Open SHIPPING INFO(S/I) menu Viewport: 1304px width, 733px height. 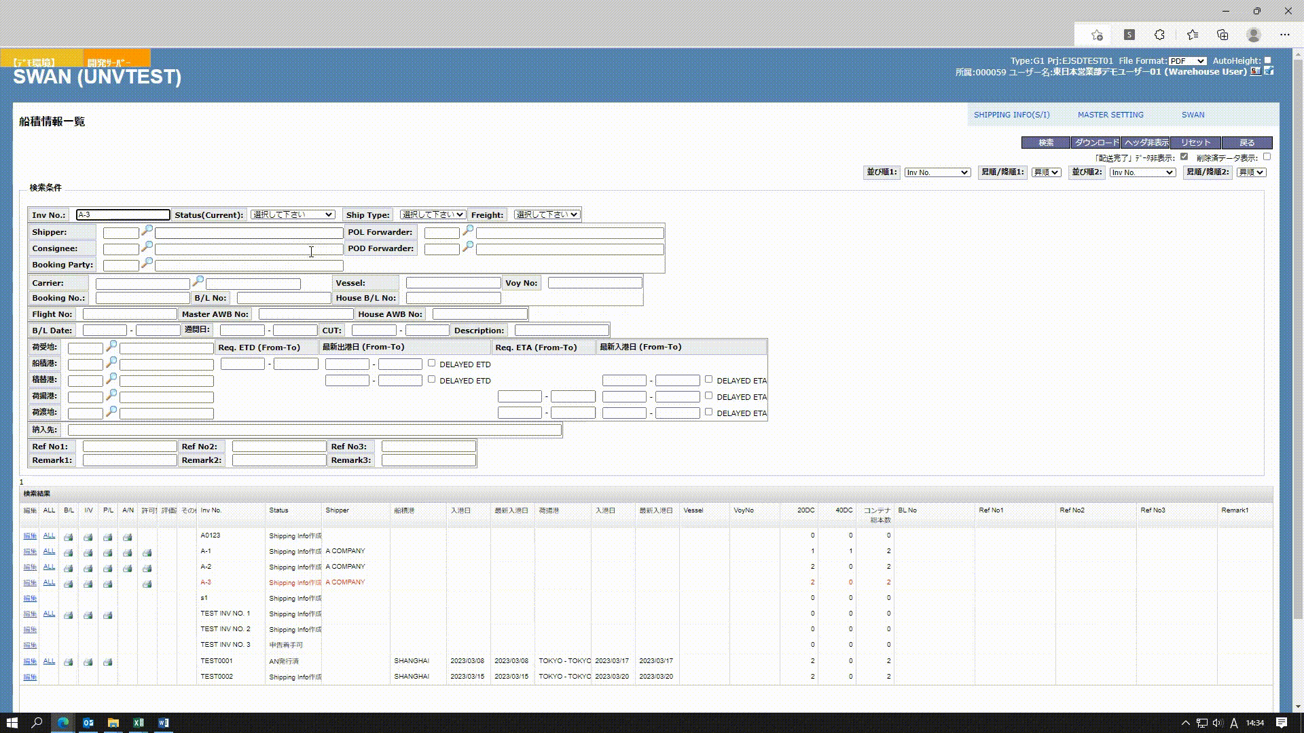tap(1011, 115)
